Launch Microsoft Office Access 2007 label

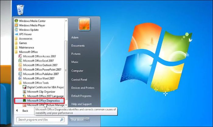coord(40,56)
